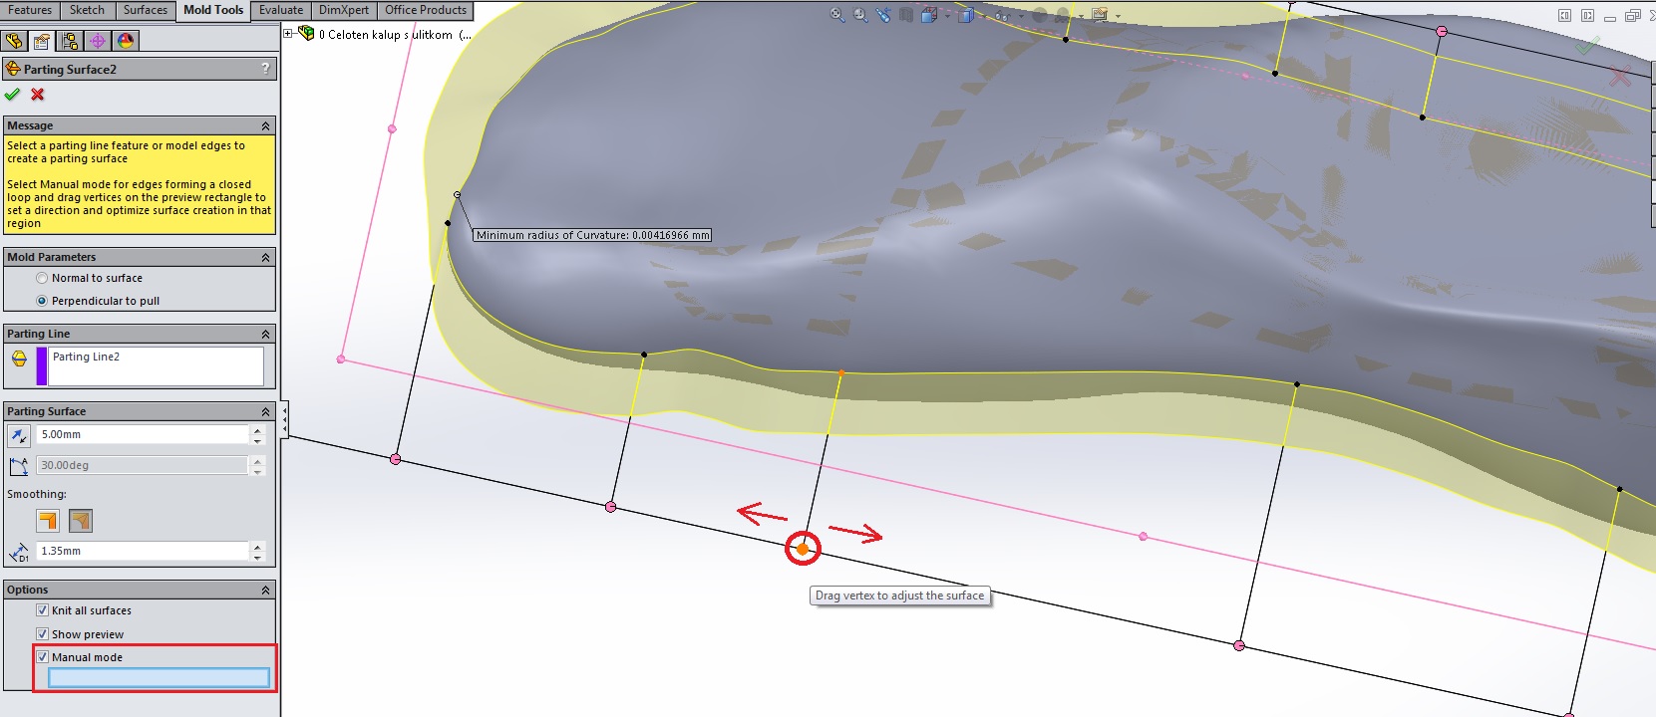Select the sharp smoothing option icon
The image size is (1656, 717).
coord(48,521)
